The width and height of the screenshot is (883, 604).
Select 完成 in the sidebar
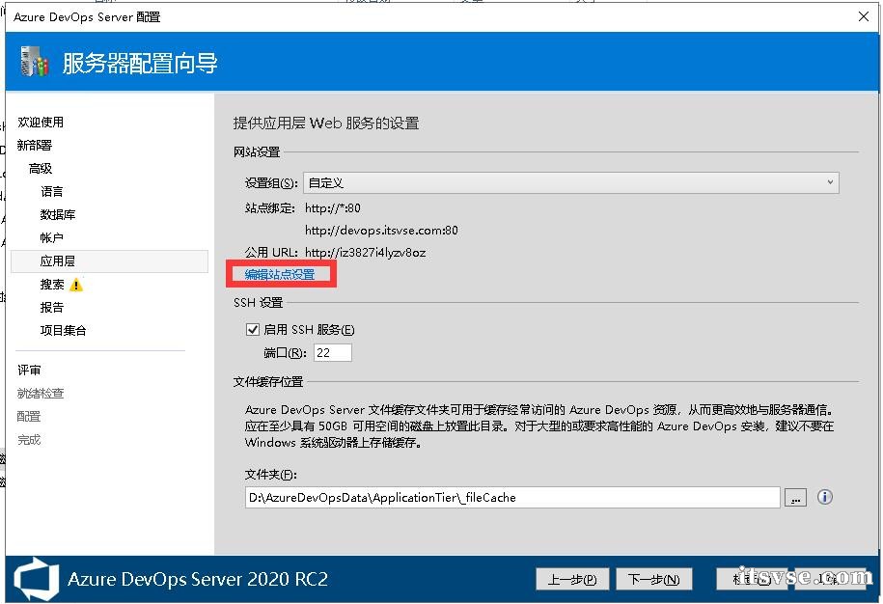click(29, 440)
